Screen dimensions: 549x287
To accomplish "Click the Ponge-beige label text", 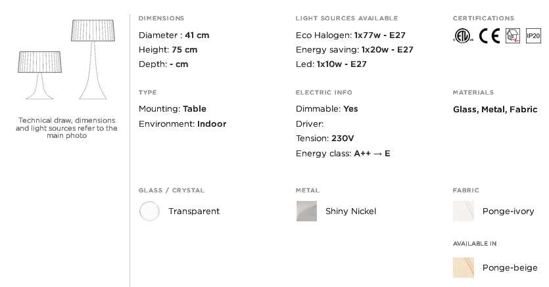I will point(510,267).
